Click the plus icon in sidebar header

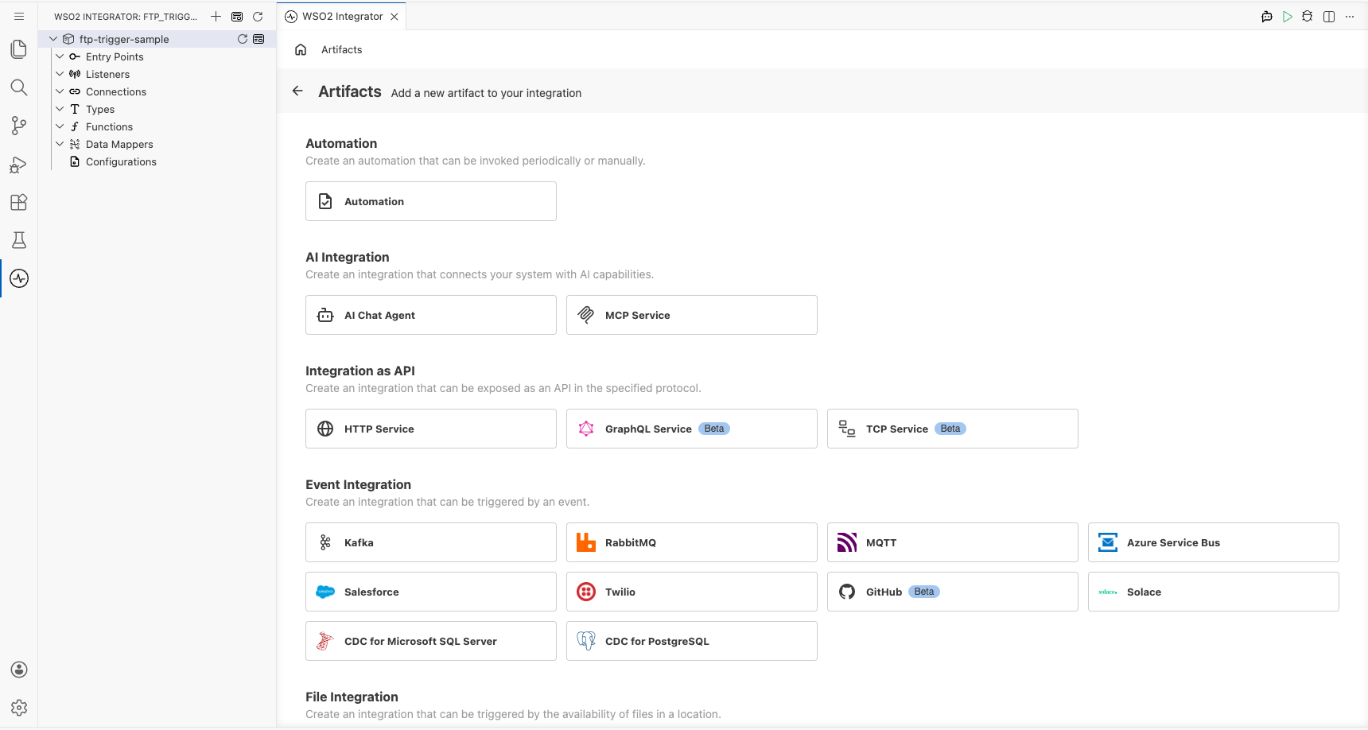(216, 16)
